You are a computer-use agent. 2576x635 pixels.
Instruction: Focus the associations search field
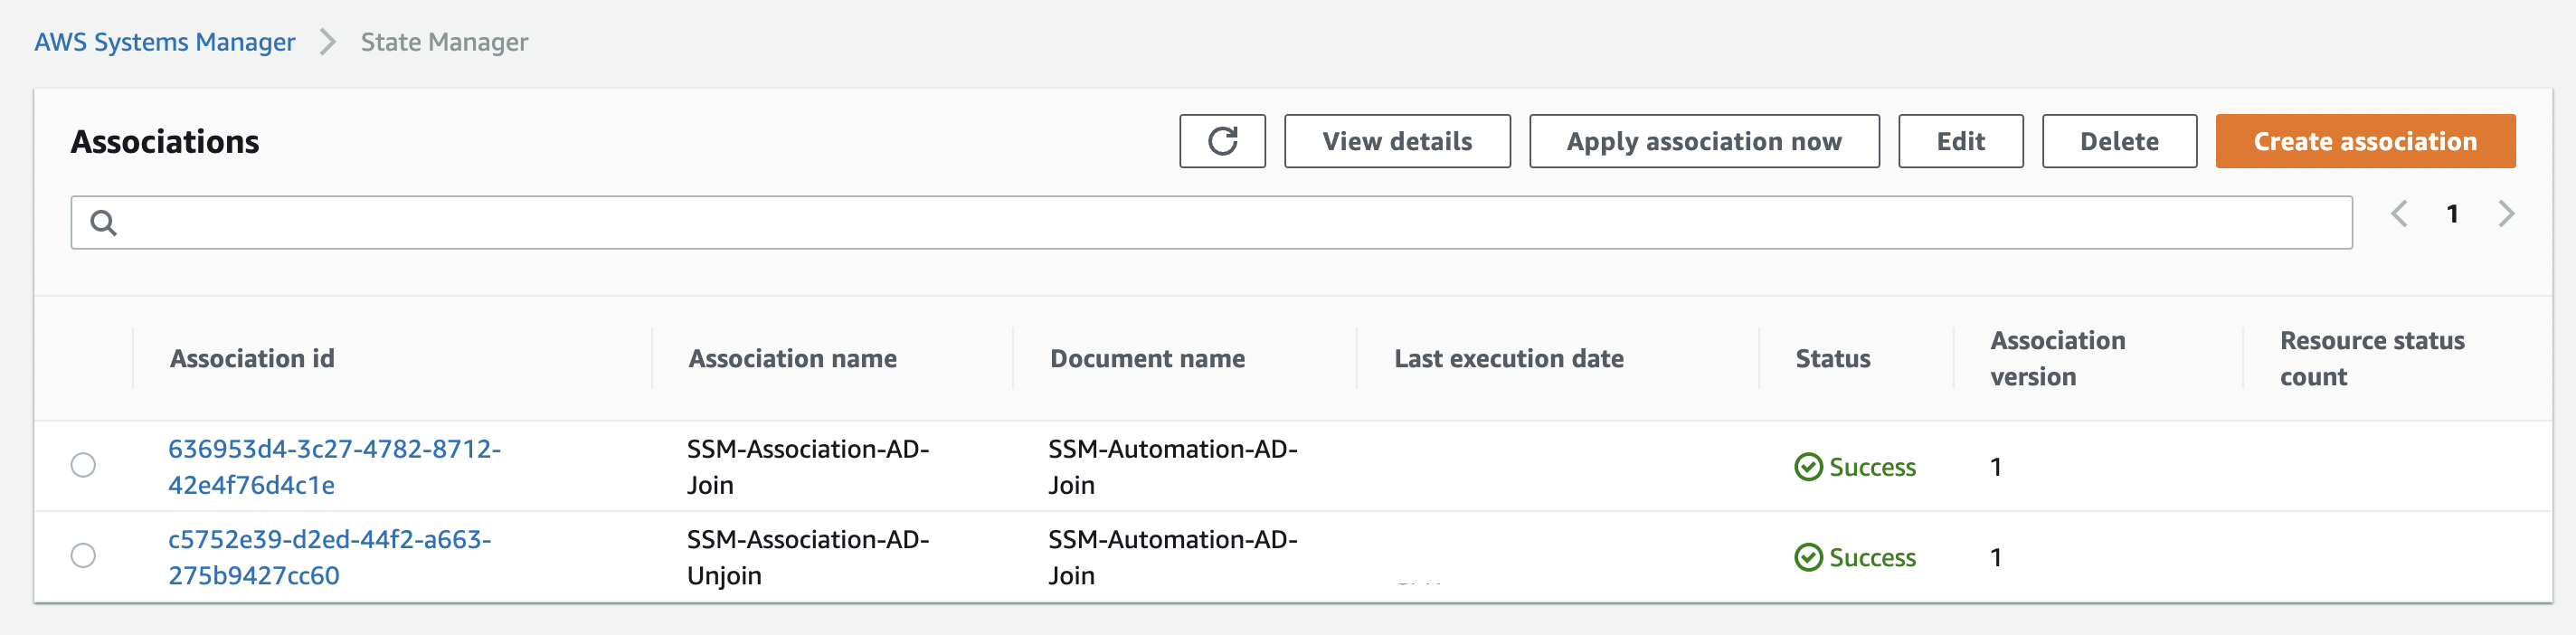coord(1230,222)
